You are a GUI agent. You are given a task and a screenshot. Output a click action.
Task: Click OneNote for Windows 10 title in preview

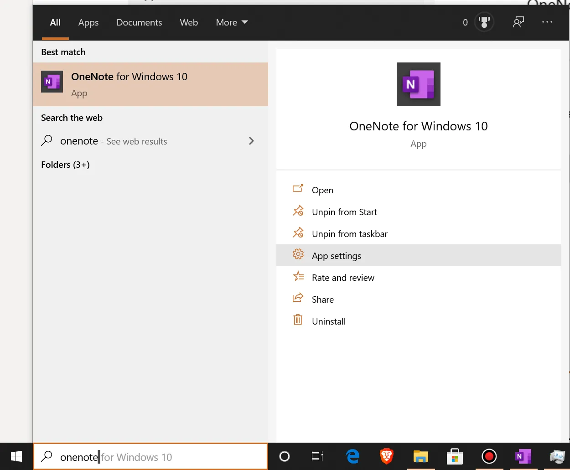419,126
